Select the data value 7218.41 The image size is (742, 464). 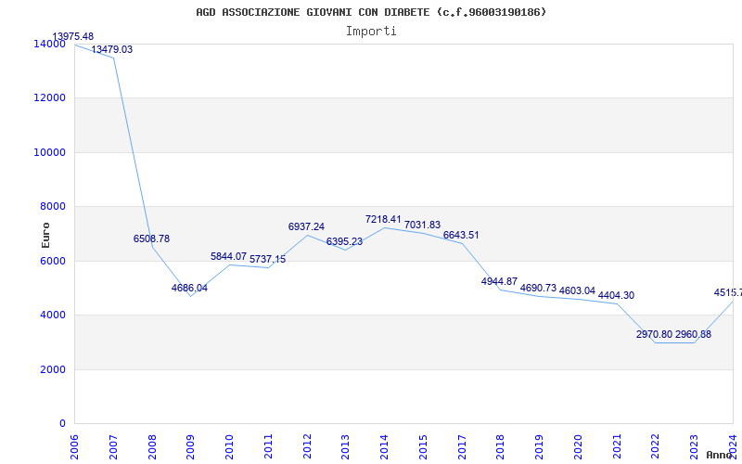[x=383, y=220]
